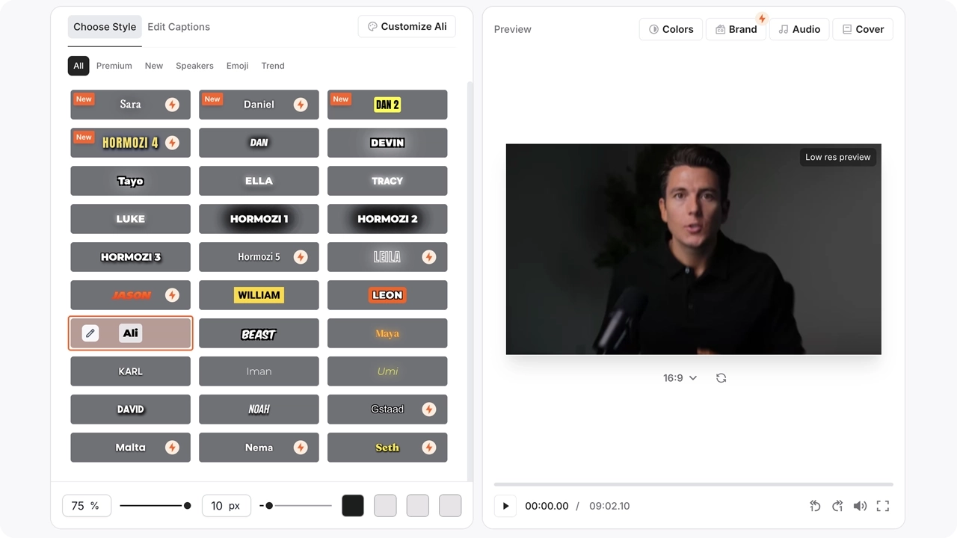957x538 pixels.
Task: Mute the preview audio
Action: 860,506
